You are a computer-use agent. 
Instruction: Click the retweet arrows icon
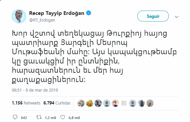pyautogui.click(x=39, y=117)
